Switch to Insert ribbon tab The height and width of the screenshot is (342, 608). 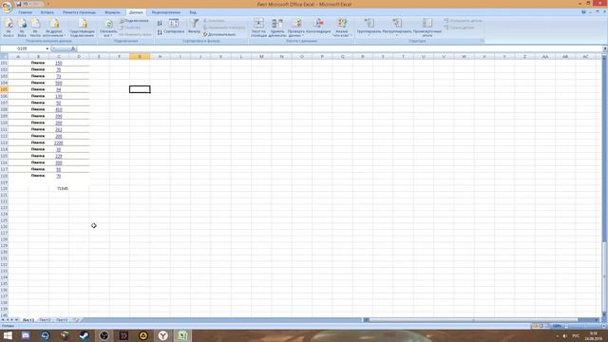pos(47,12)
